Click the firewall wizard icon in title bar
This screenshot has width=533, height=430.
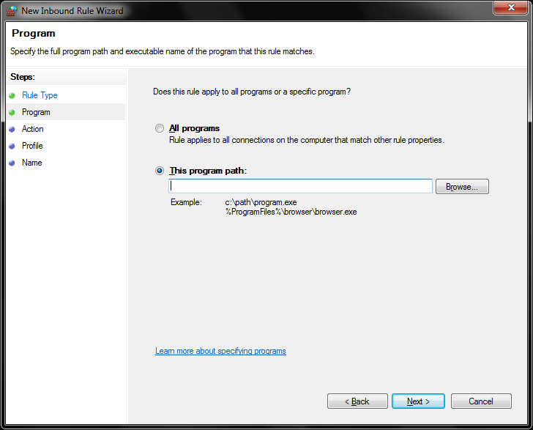[10, 11]
